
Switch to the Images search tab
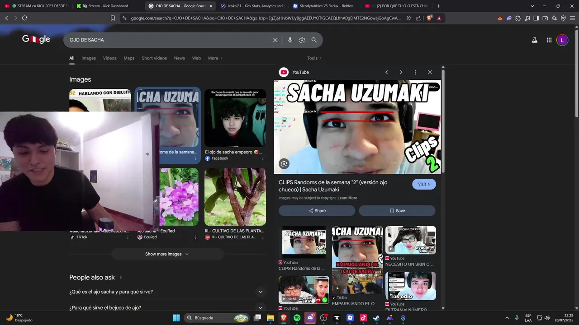point(89,58)
